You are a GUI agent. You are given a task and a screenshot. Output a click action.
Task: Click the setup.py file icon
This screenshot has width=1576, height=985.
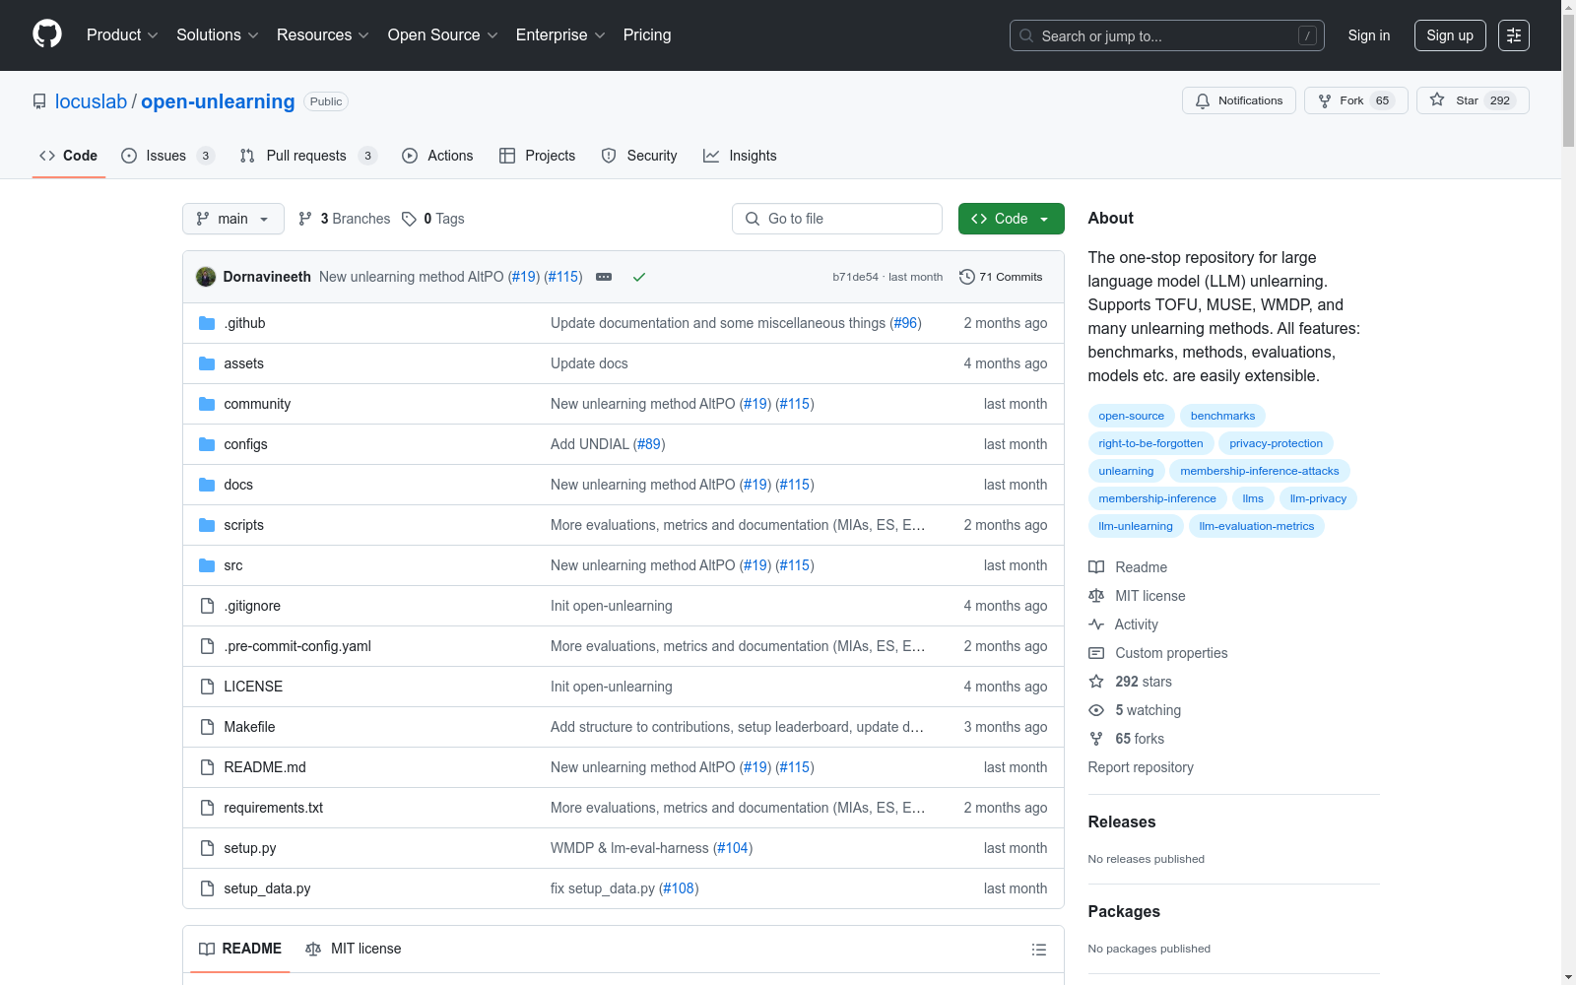[207, 848]
